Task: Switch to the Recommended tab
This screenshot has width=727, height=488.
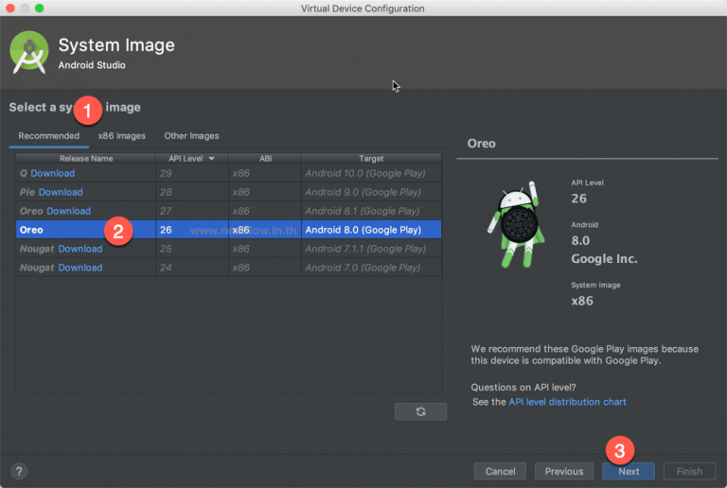Action: 48,135
